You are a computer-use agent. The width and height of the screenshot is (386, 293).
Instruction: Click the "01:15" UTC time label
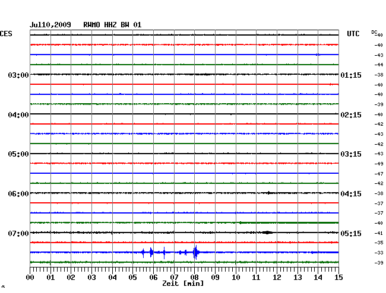click(351, 75)
